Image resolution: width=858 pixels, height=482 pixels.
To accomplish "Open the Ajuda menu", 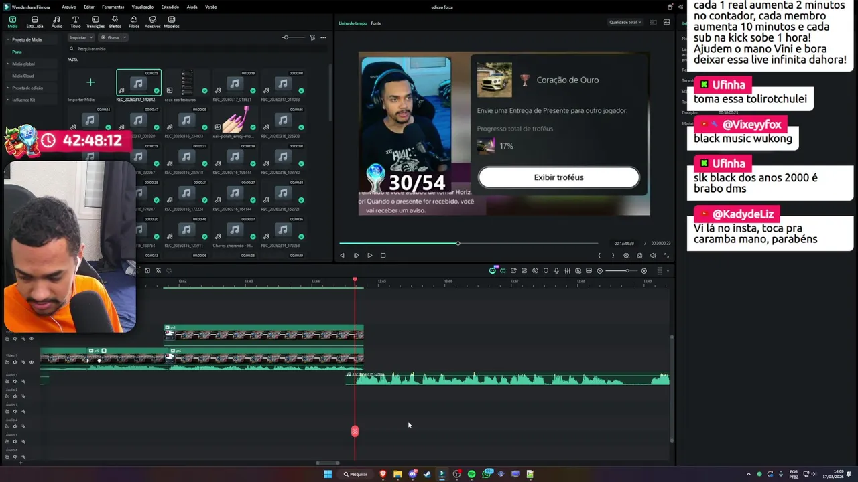I will tap(192, 7).
